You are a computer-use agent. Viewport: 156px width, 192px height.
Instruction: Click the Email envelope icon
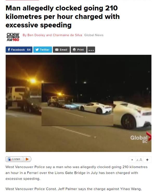[57, 50]
